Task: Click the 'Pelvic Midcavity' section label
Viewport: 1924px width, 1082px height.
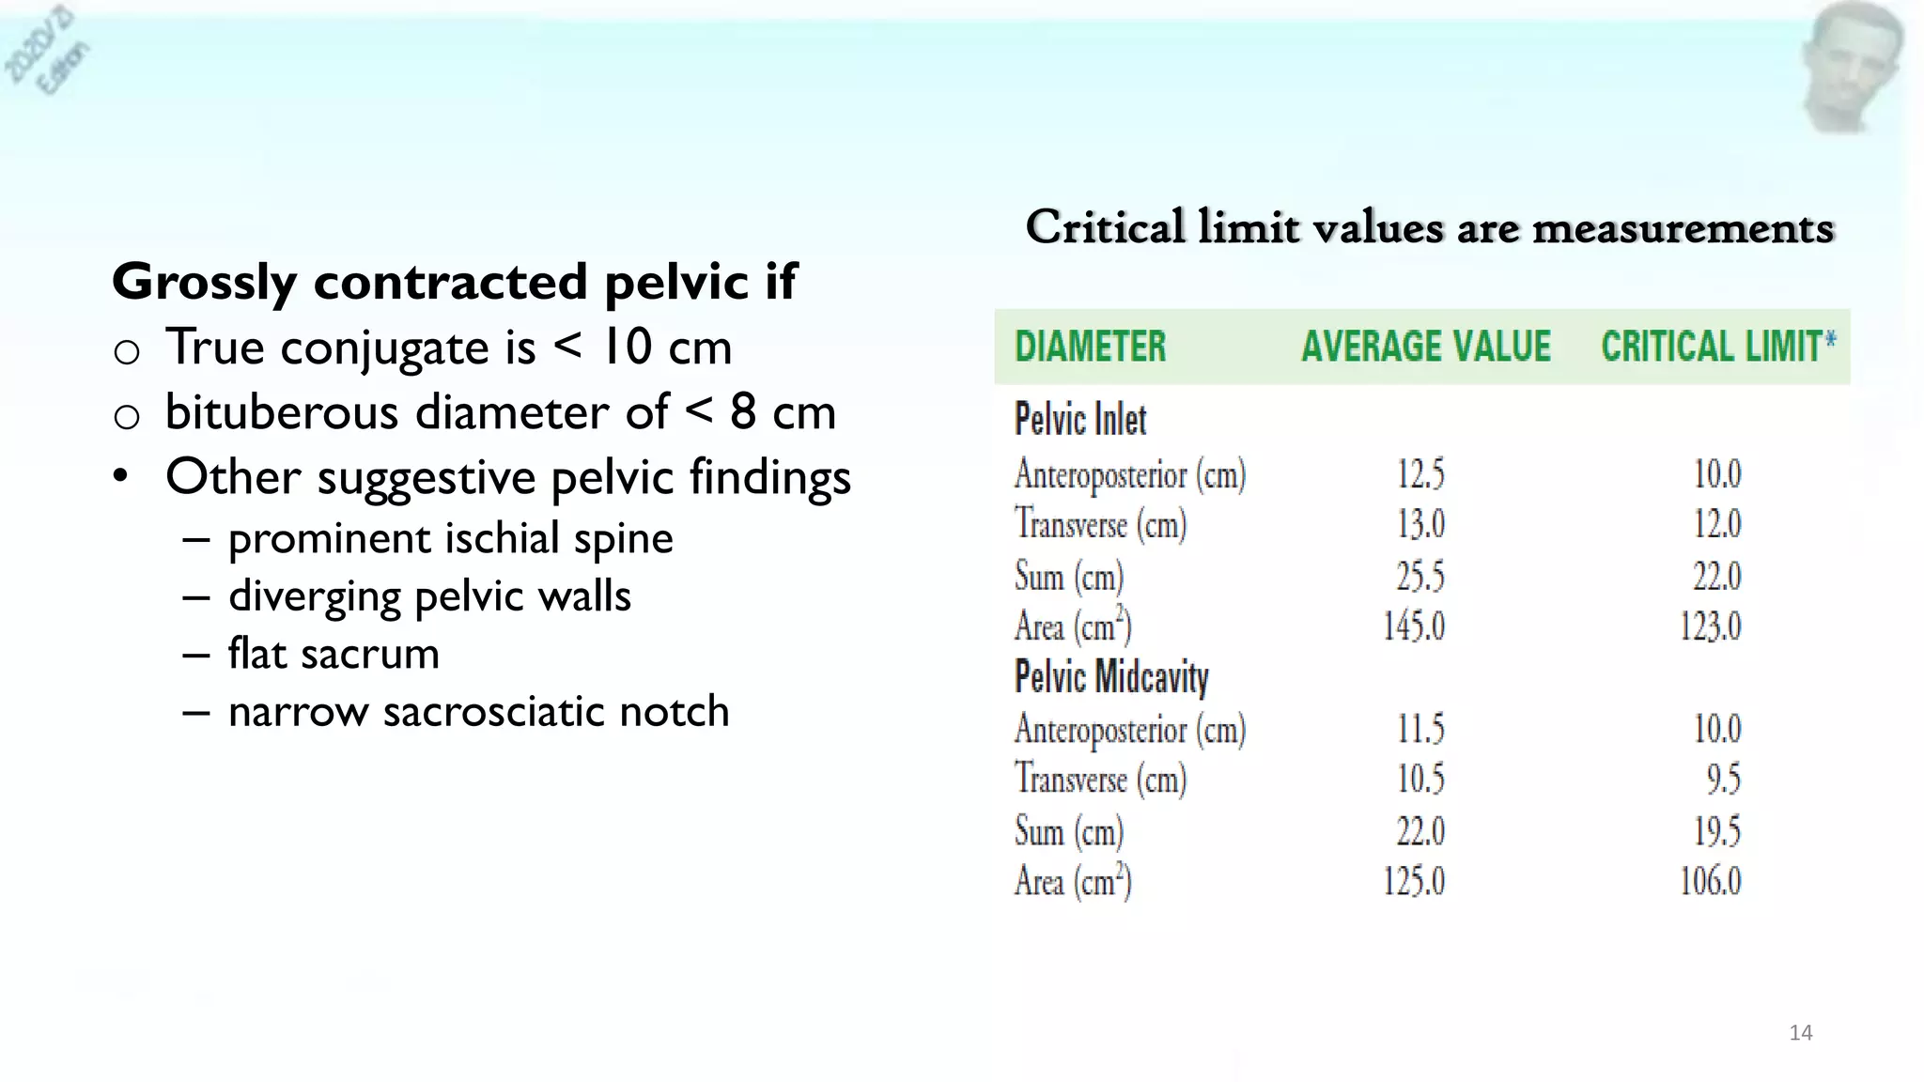Action: 1111,677
